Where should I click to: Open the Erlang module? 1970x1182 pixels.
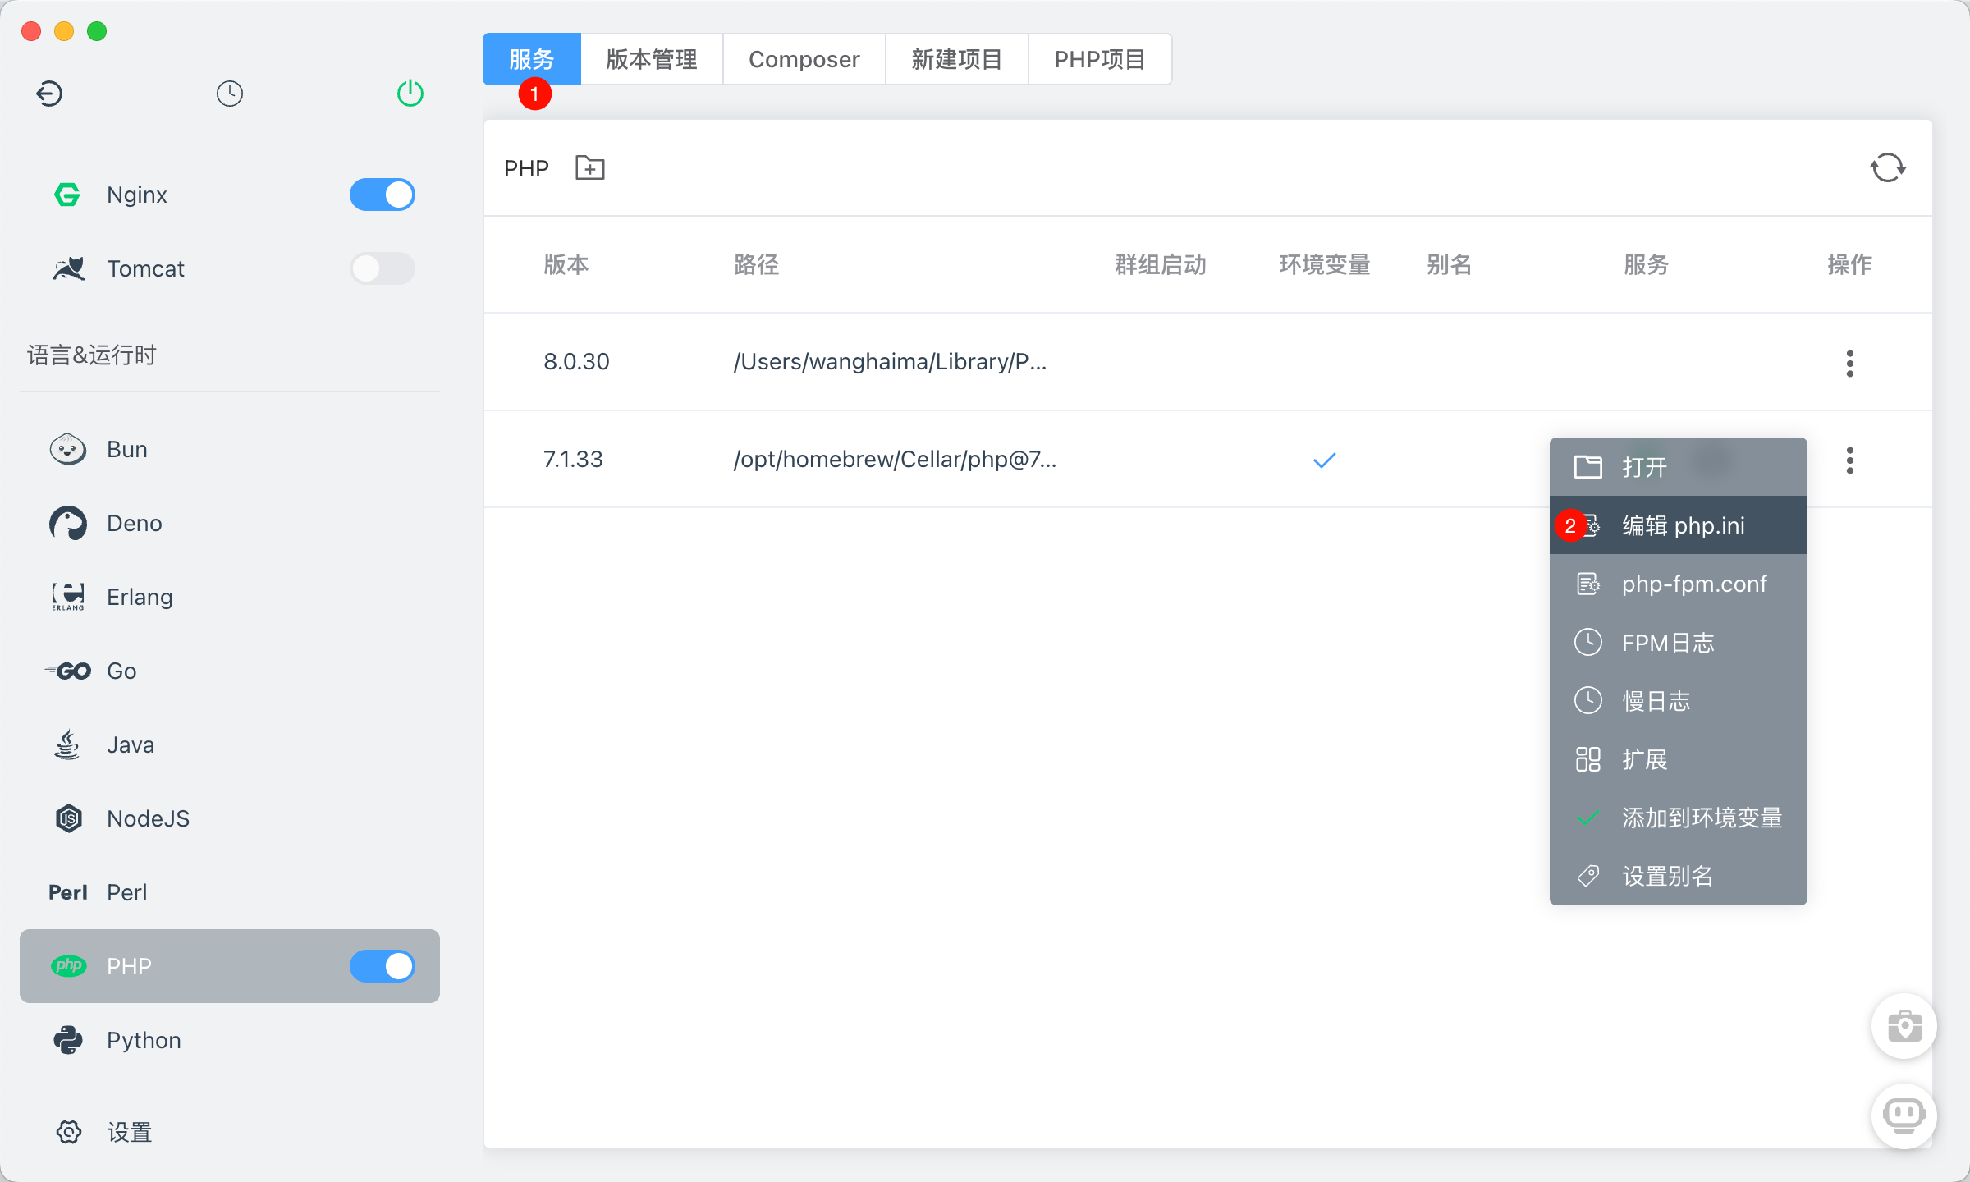coord(230,598)
